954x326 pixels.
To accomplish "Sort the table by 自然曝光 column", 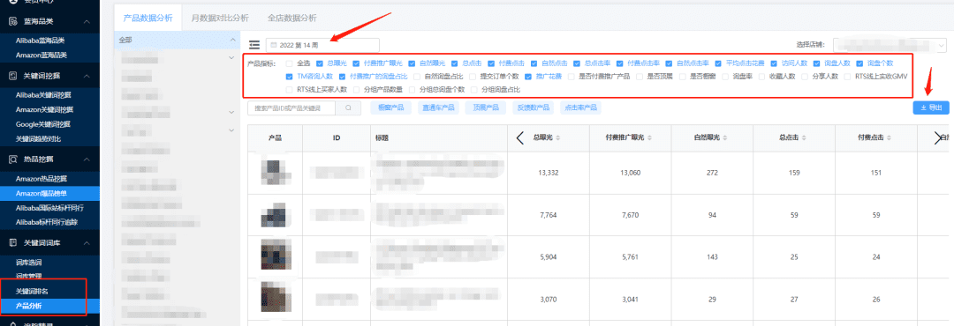I will tap(726, 137).
